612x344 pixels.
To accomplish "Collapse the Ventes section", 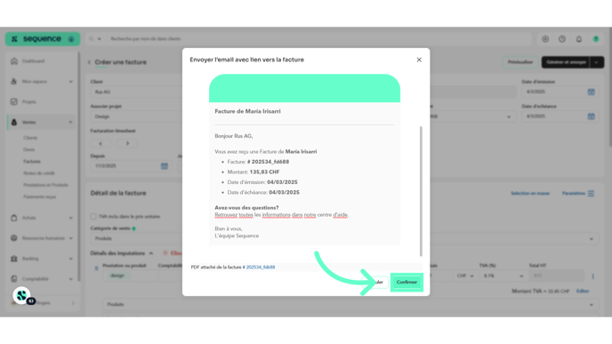I will [70, 122].
